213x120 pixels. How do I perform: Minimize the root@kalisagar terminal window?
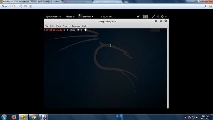[x=156, y=21]
